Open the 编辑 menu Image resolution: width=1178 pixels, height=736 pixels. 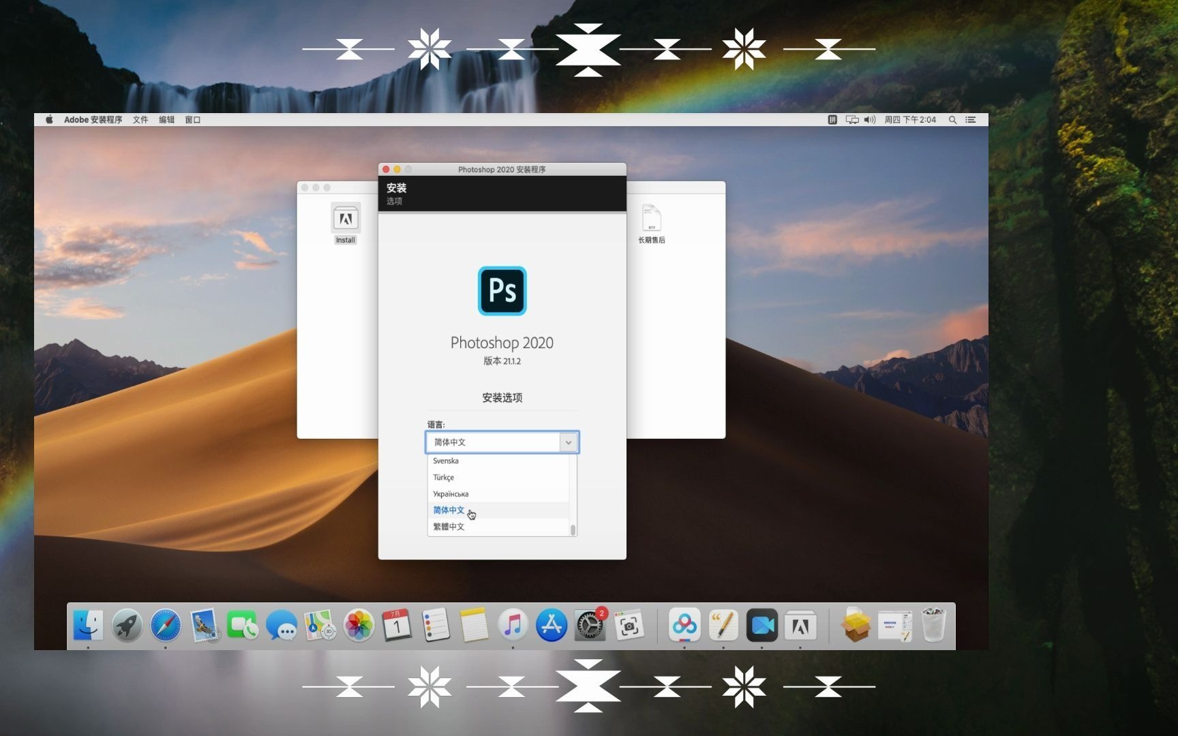click(x=166, y=119)
